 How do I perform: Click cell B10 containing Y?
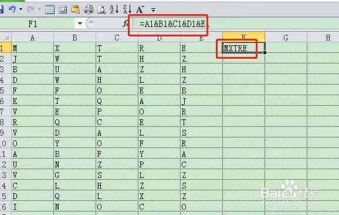[x=74, y=143]
